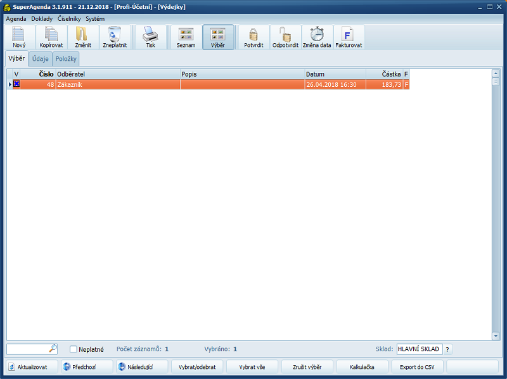Select the Zákazník cell

click(x=118, y=84)
